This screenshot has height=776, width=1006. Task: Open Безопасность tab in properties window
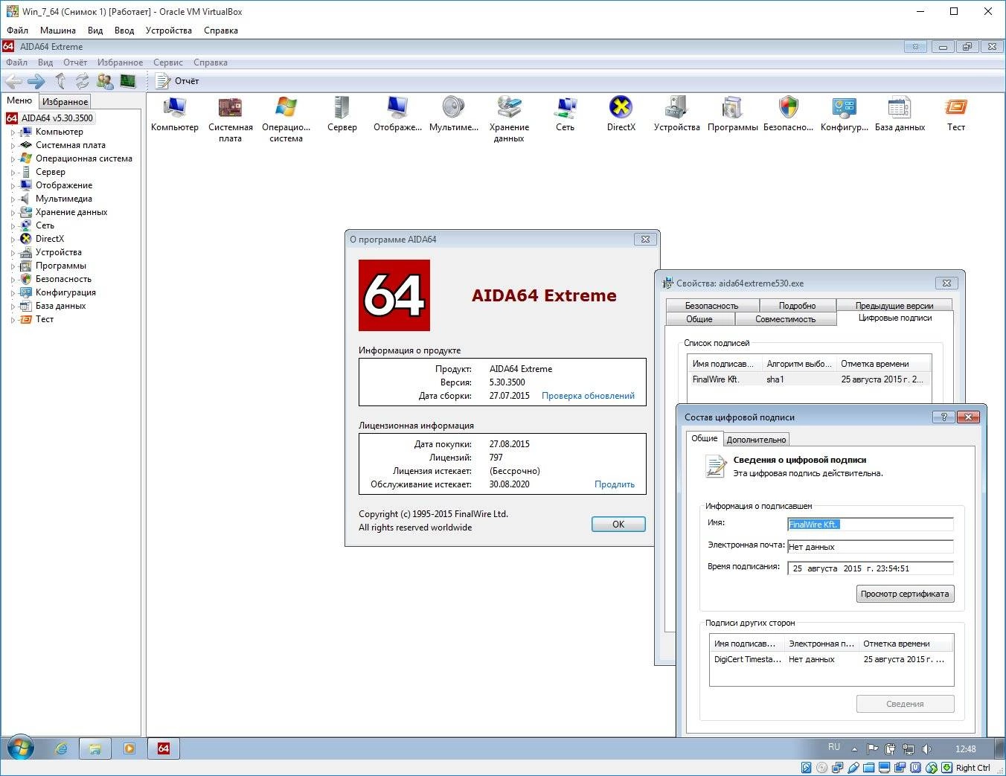coord(712,306)
